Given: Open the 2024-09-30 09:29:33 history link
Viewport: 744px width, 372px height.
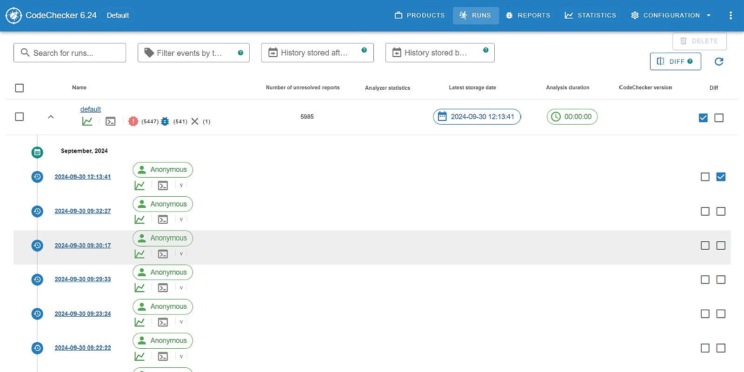Looking at the screenshot, I should click(83, 279).
